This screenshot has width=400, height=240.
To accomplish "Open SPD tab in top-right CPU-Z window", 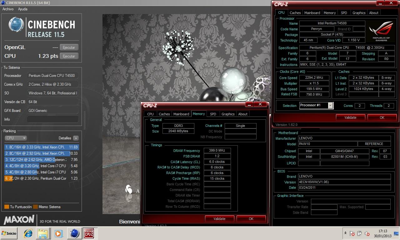I will click(344, 13).
